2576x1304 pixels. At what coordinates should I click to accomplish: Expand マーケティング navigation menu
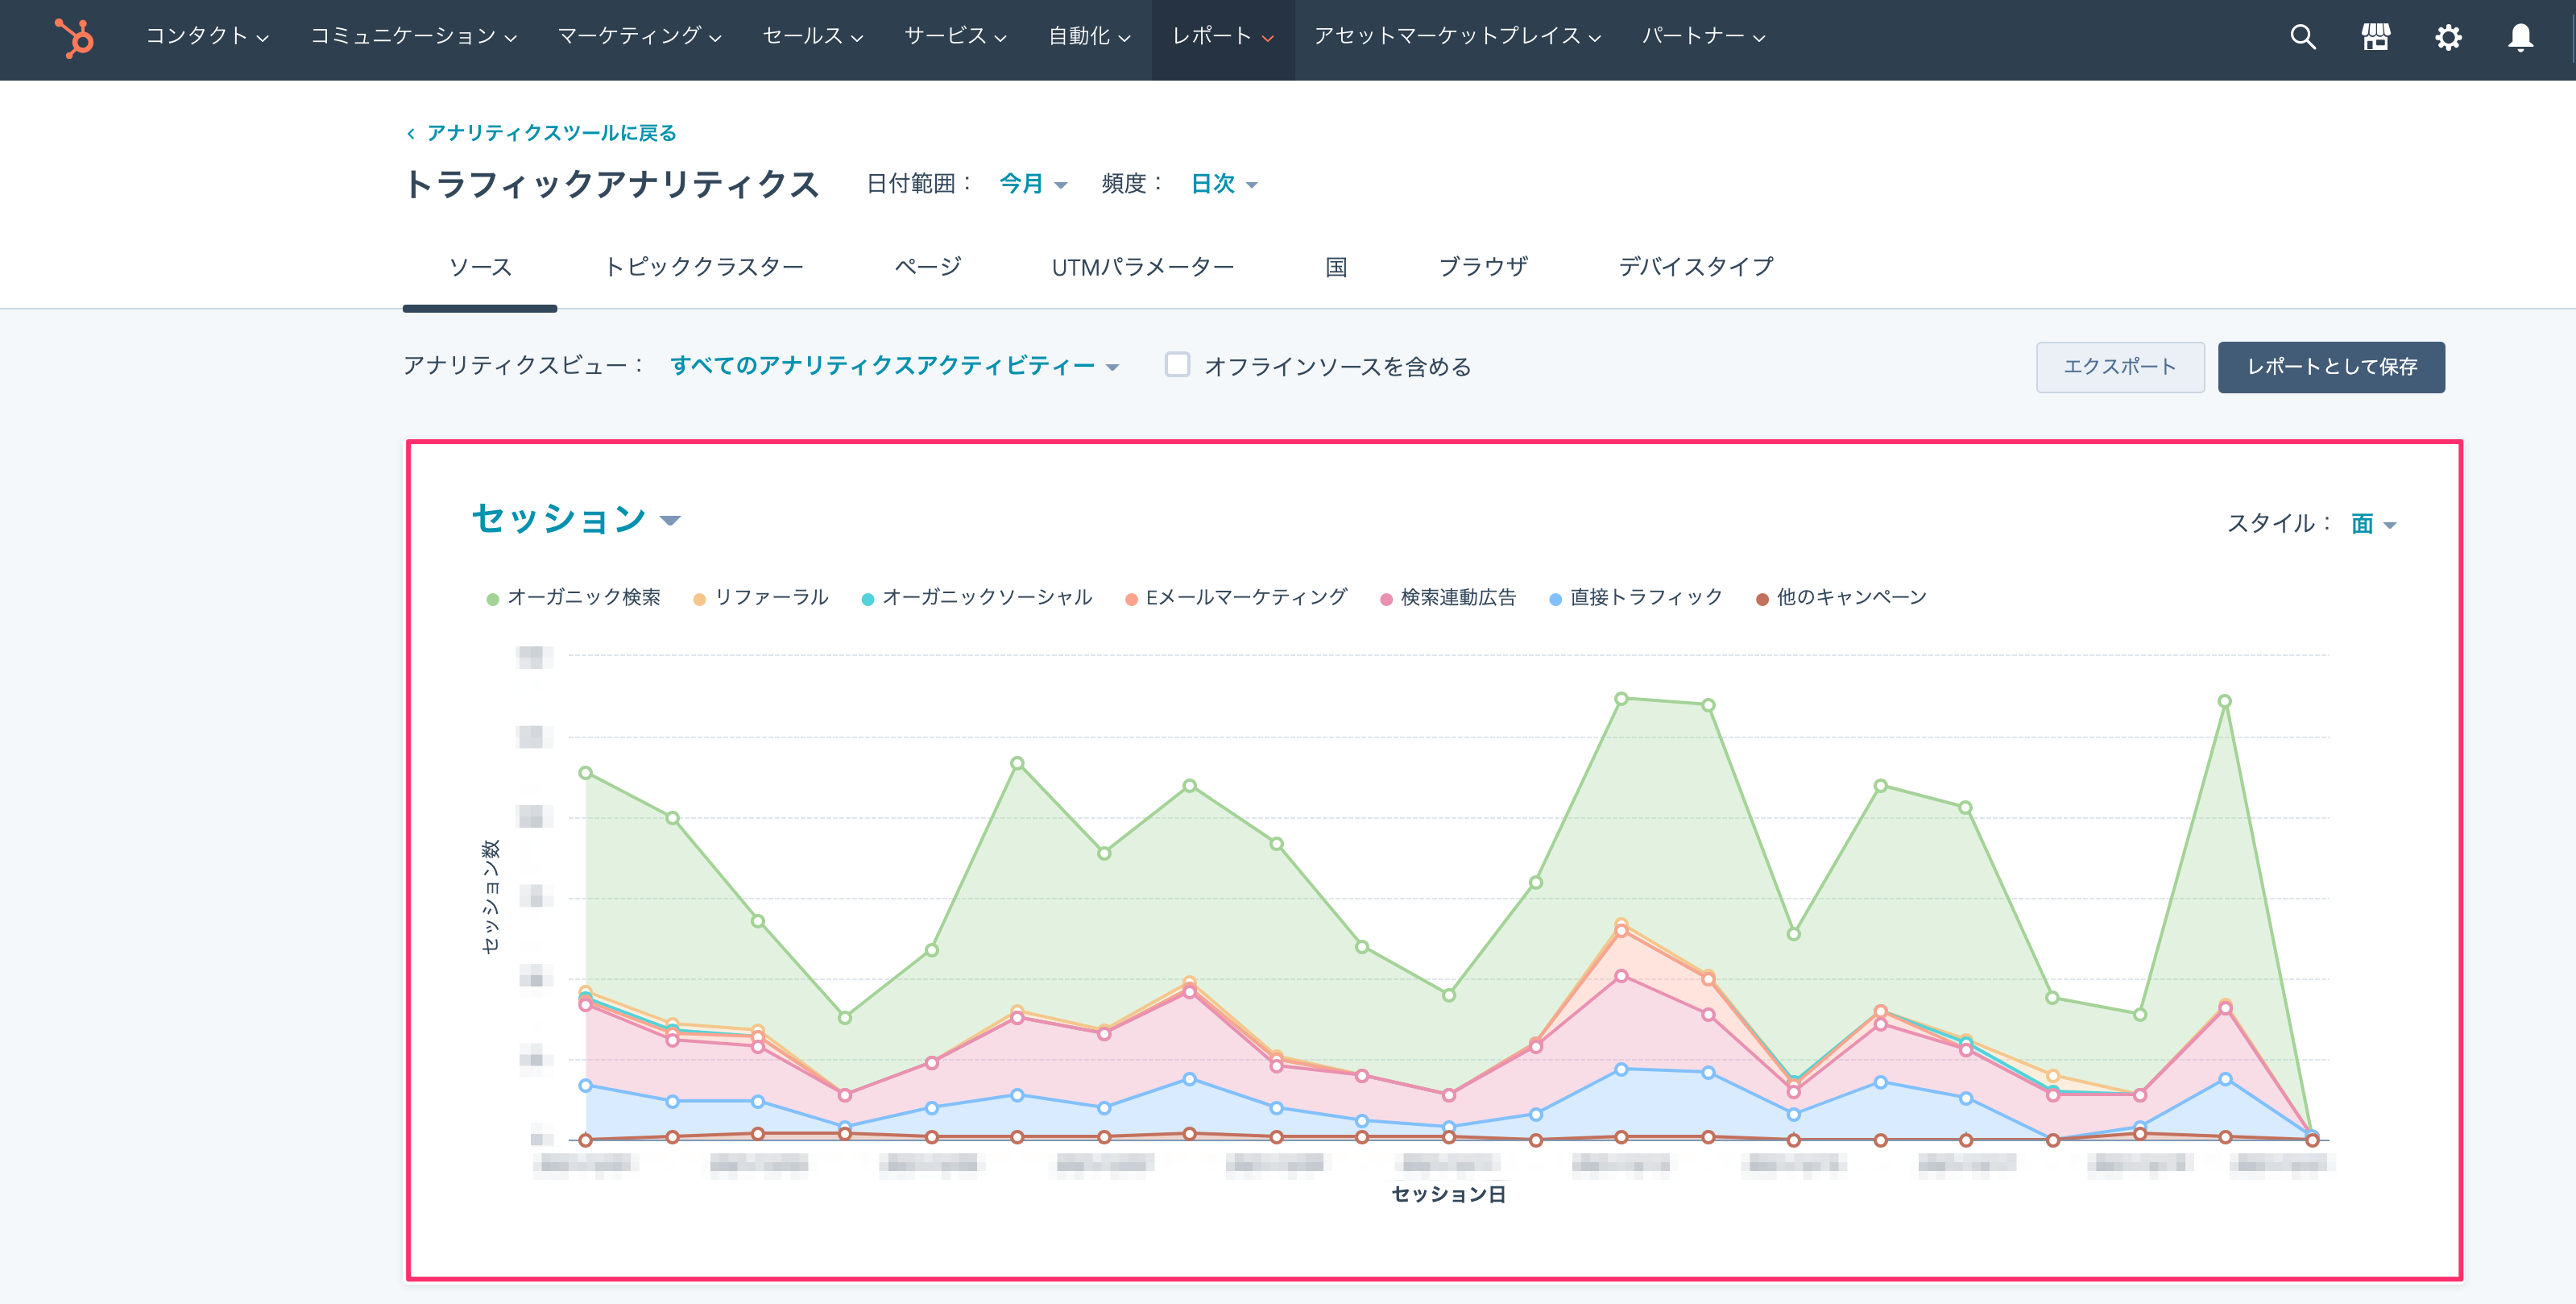click(639, 37)
